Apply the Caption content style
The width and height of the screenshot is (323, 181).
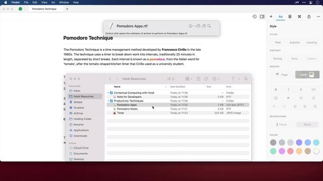click(311, 59)
